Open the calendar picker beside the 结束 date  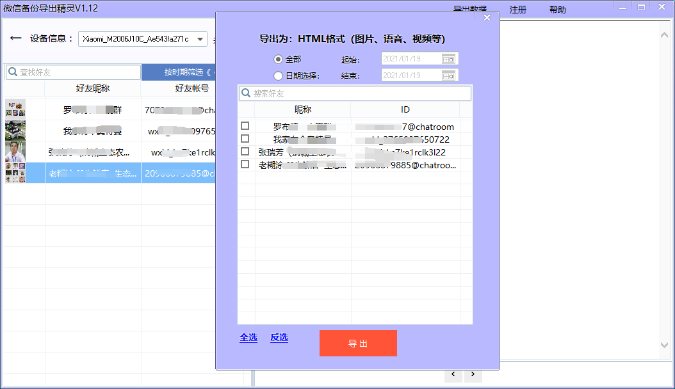449,75
